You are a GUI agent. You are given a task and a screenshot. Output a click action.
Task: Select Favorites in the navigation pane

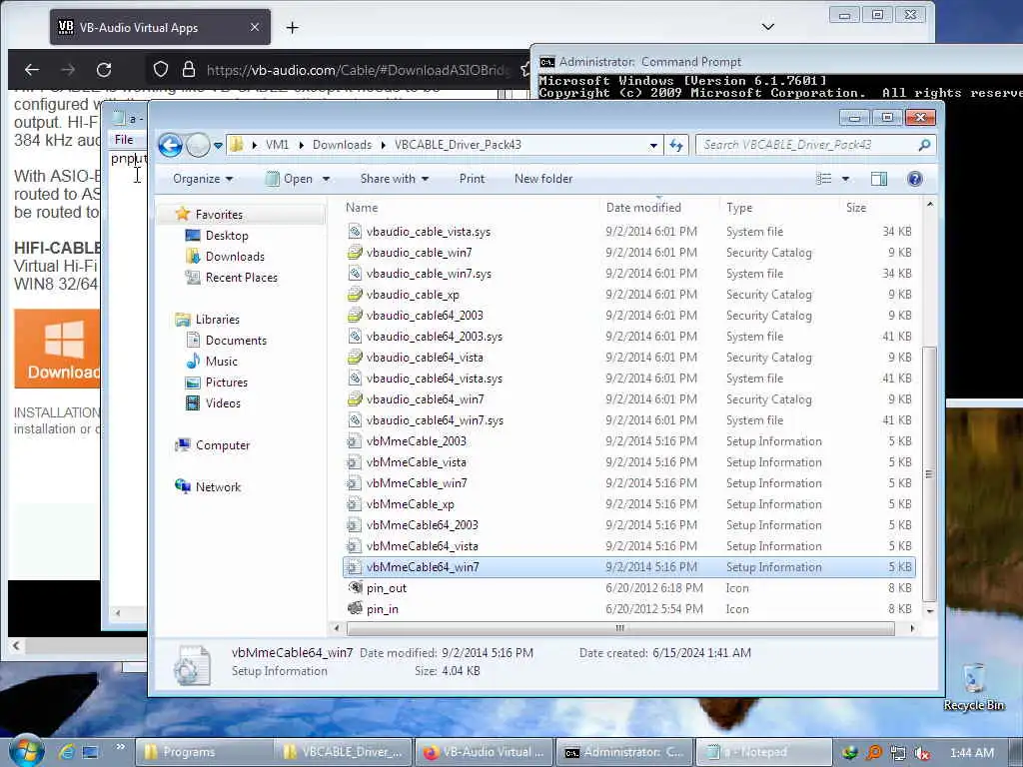pos(219,215)
